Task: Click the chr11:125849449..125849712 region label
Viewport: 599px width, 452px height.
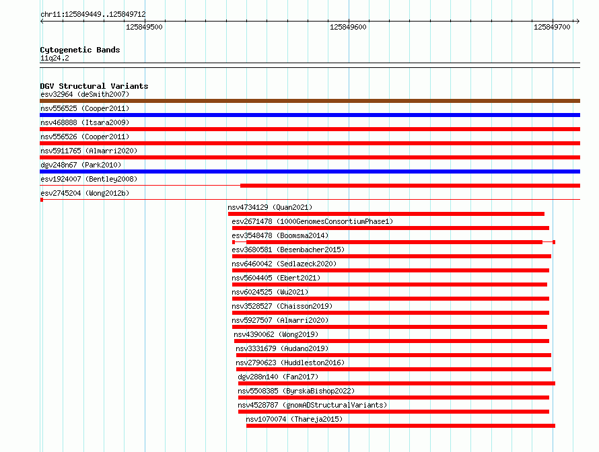Action: [93, 14]
